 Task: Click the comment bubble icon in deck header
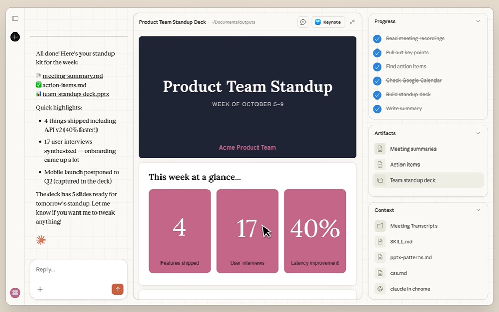303,22
